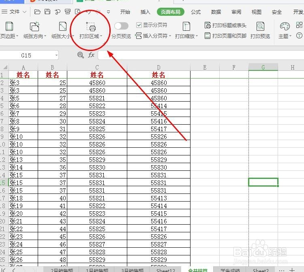The width and height of the screenshot is (304, 272).
Task: Open the 学生成绩 sheet tab
Action: (x=230, y=270)
